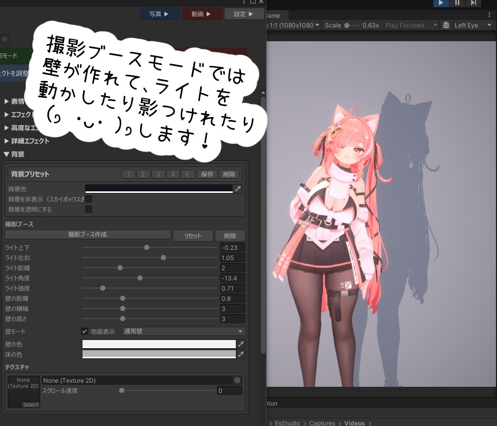The image size is (497, 426).
Task: Switch to the Game tab
Action: (273, 15)
